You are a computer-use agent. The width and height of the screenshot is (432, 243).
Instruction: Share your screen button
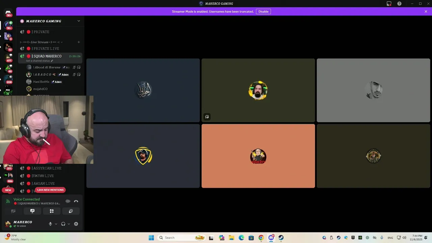coord(32,211)
